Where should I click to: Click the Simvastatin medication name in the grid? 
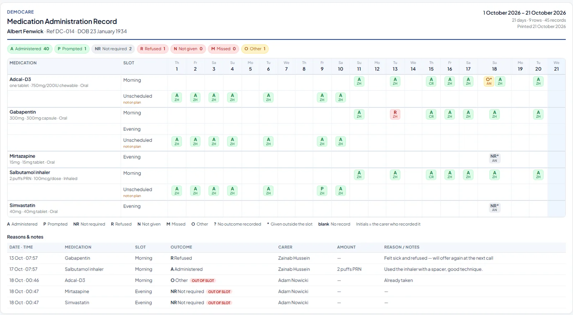22,205
